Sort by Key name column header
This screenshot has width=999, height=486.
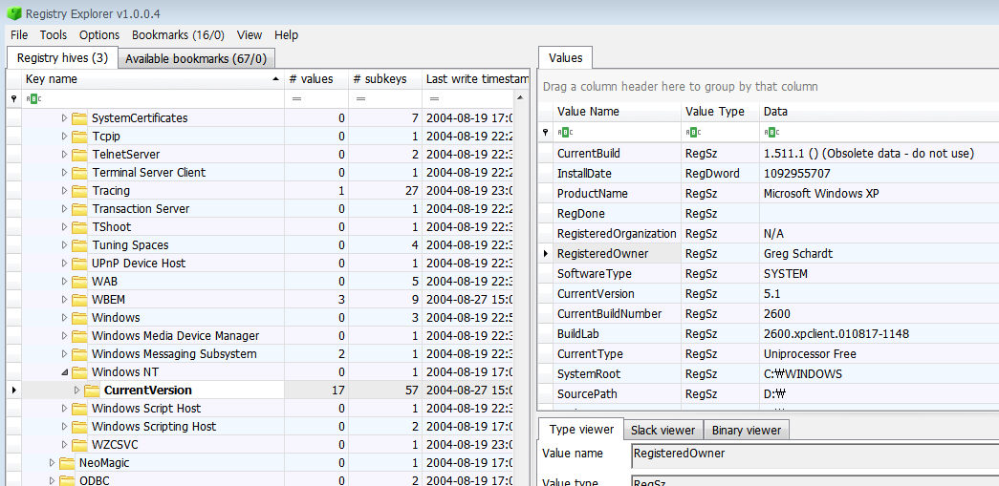click(x=153, y=79)
